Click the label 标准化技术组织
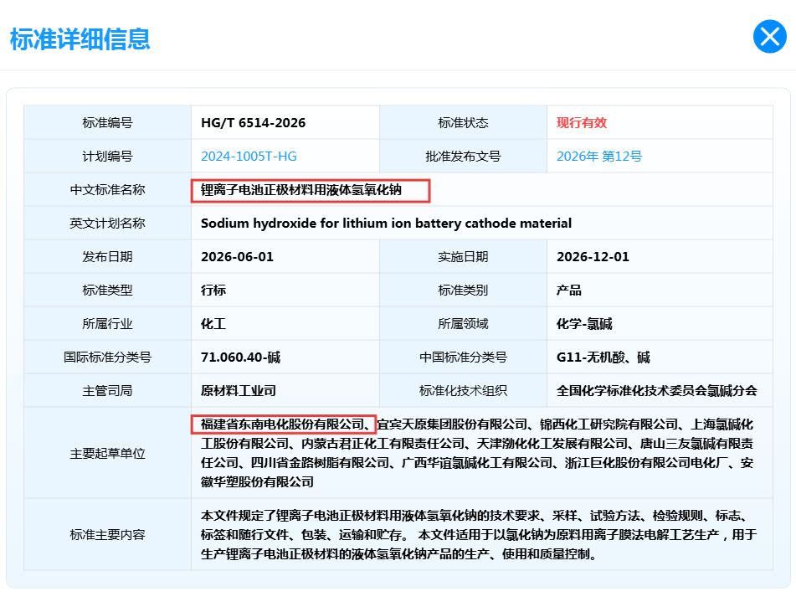Screen dimensions: 796x607 pos(463,391)
